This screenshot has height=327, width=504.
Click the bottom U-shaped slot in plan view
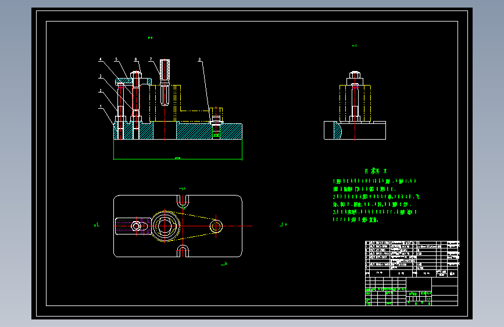[183, 251]
